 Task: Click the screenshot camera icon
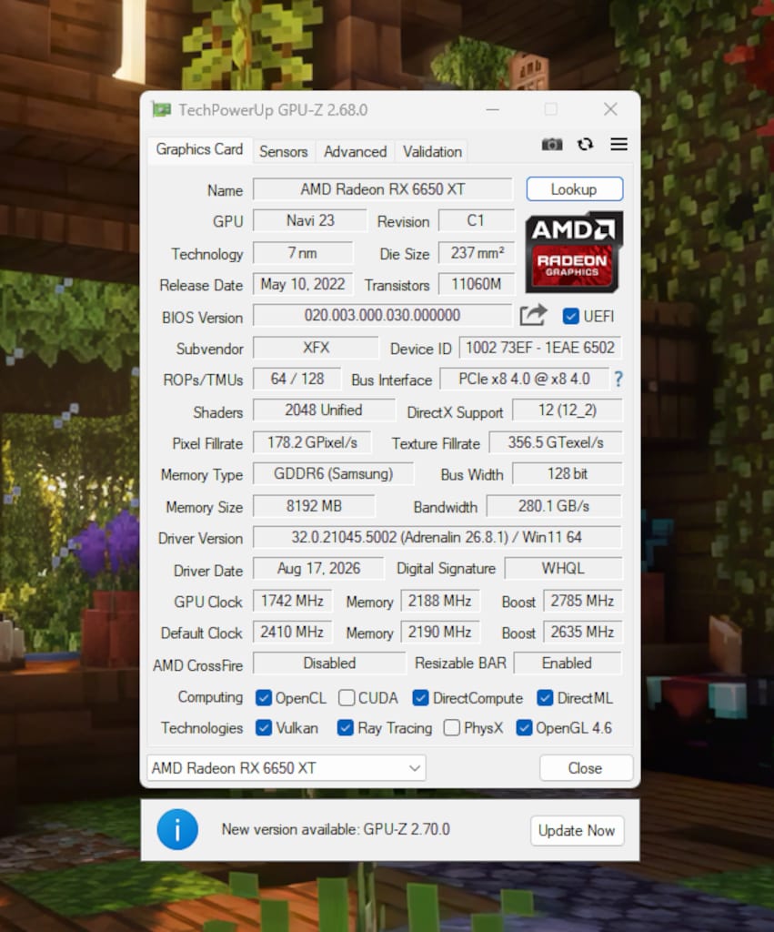click(x=552, y=145)
